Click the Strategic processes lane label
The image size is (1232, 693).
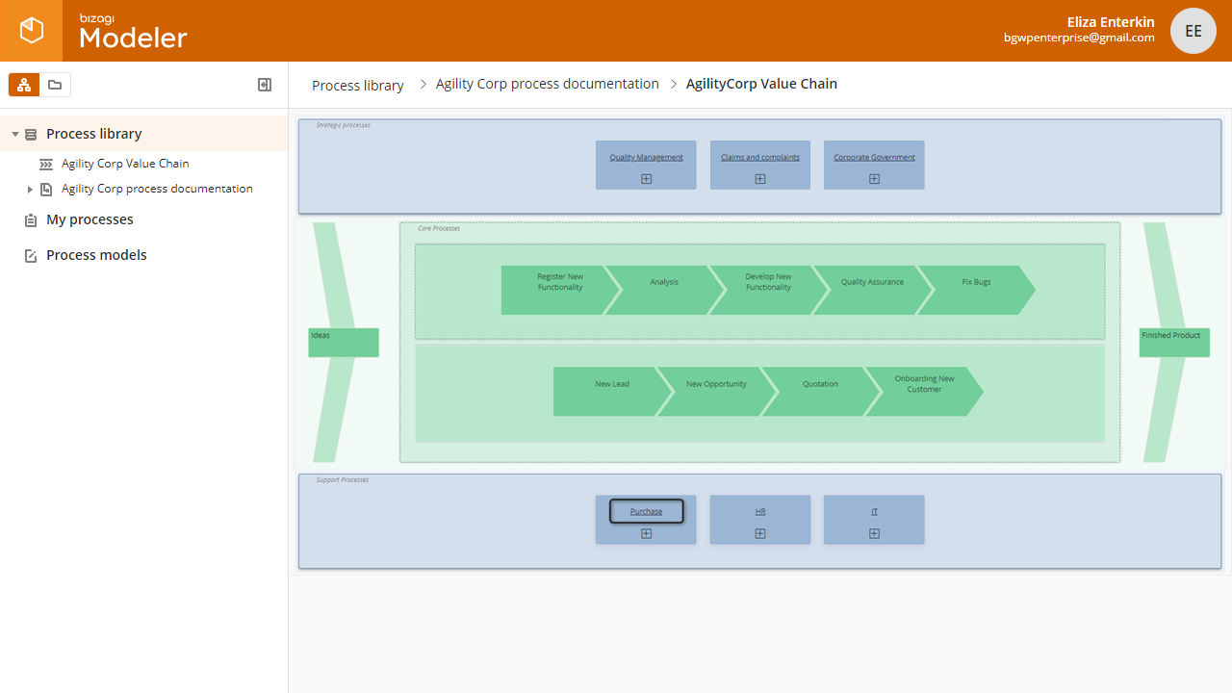tap(344, 125)
